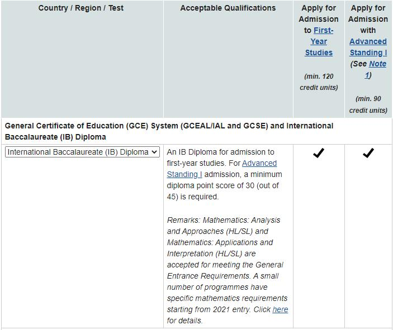Click the 'Country / Region / Test' column header
Viewport: 393px width, 330px height.
[81, 8]
